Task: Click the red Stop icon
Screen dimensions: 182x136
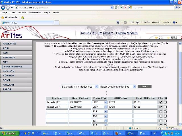Action: (125, 8)
